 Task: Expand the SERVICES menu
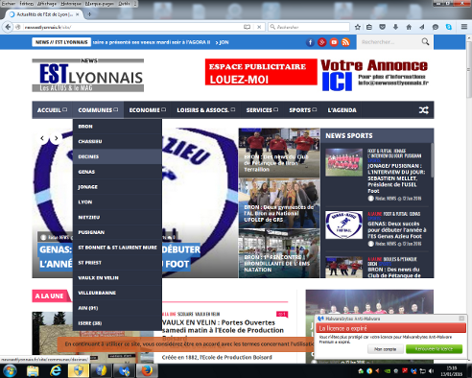(262, 110)
